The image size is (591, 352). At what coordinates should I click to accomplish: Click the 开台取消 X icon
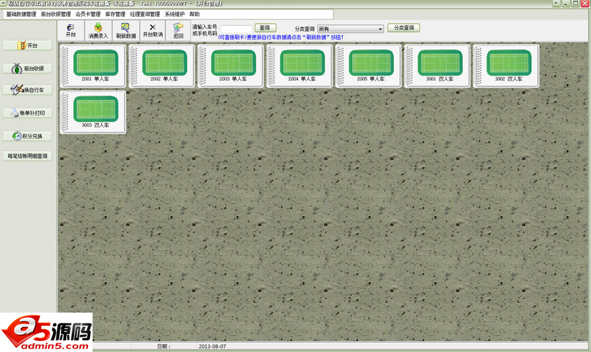click(152, 30)
